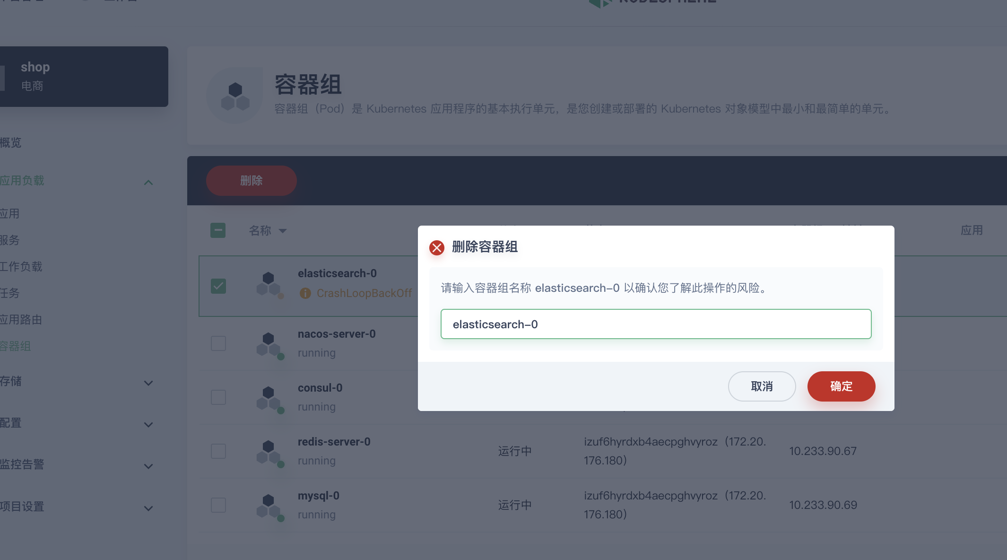Open 服务 in the sidebar
Screen dimensions: 1007x560
[9, 240]
